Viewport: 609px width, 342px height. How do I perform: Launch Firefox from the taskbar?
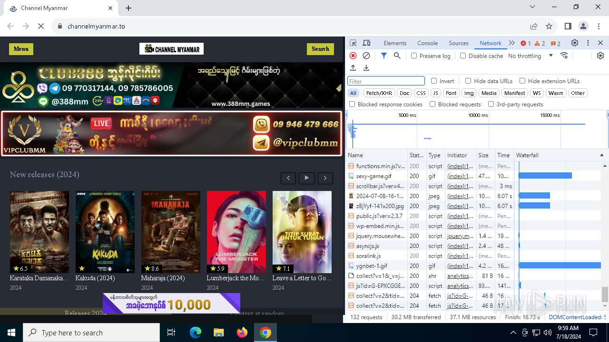pos(242,332)
